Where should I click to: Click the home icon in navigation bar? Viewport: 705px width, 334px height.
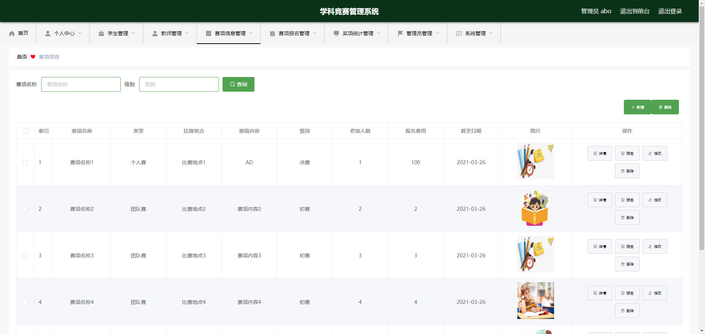point(12,33)
